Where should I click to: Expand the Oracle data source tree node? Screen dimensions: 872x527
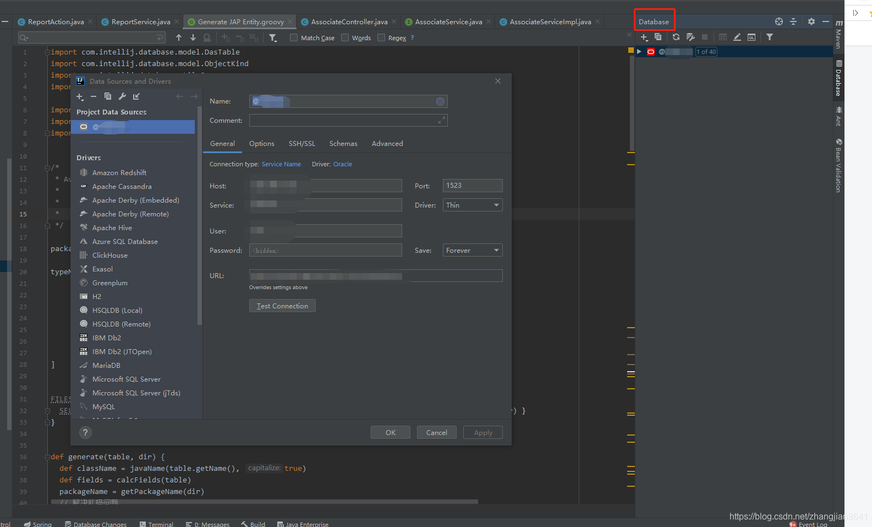(x=639, y=52)
